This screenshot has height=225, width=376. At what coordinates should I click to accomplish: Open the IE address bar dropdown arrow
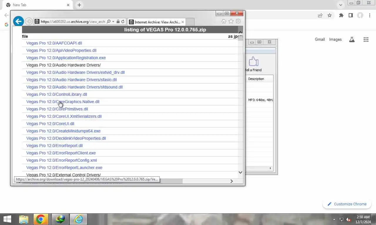[x=113, y=22]
